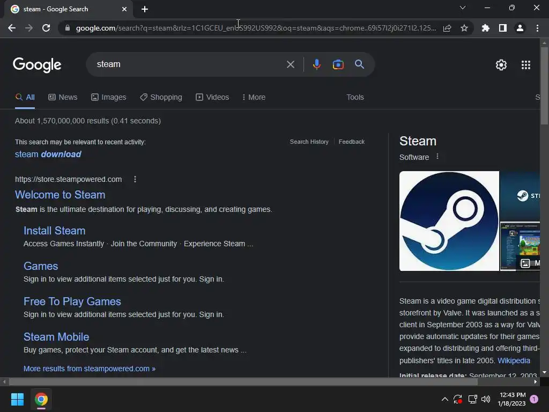Click the magnifier search button
The width and height of the screenshot is (549, 412).
[359, 64]
